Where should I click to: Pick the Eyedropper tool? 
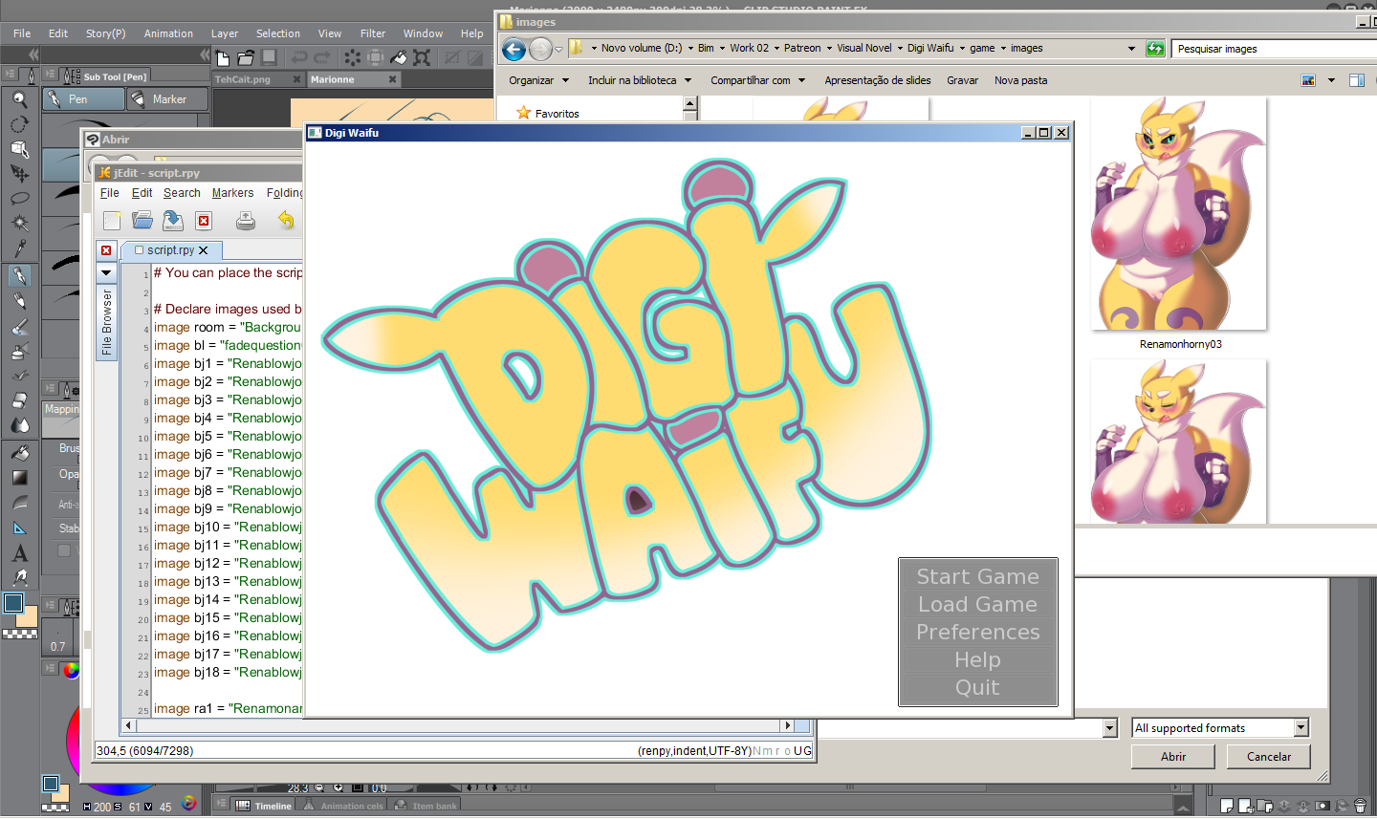pos(19,248)
